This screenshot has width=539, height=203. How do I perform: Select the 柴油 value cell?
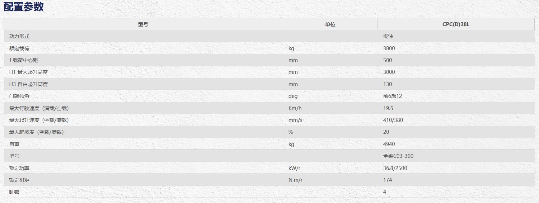point(389,36)
